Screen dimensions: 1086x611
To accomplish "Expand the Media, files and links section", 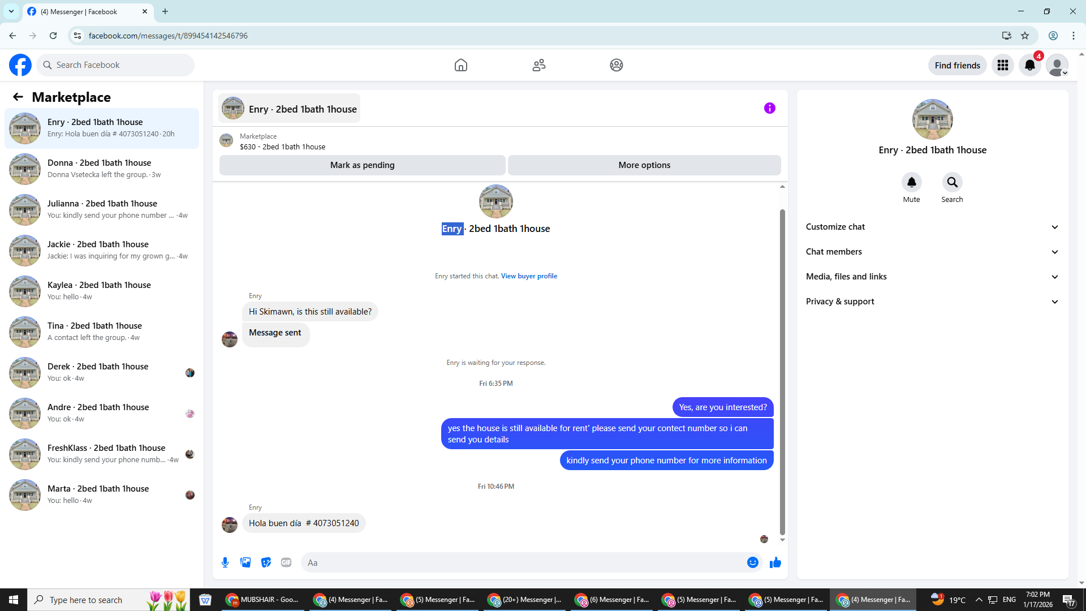I will click(x=932, y=277).
